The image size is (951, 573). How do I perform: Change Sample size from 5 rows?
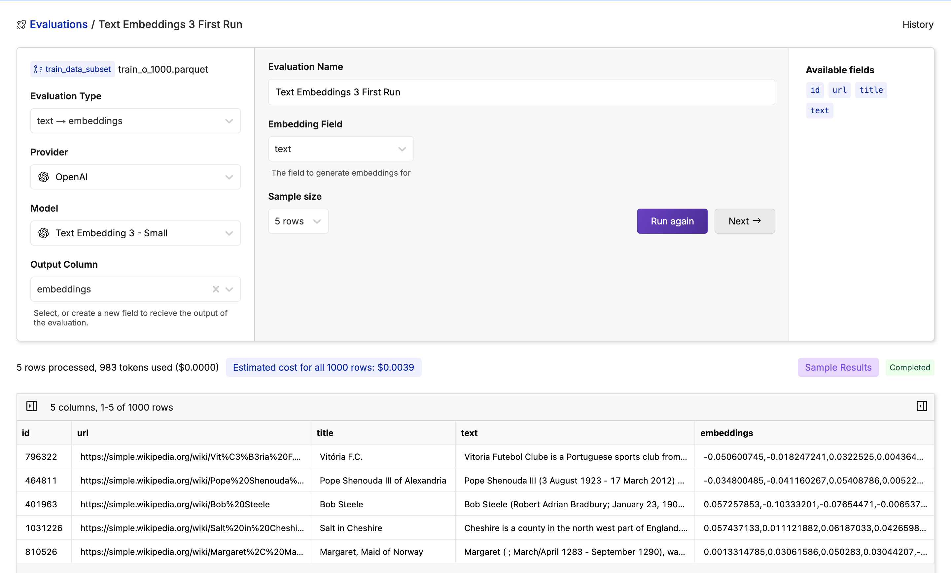tap(298, 221)
